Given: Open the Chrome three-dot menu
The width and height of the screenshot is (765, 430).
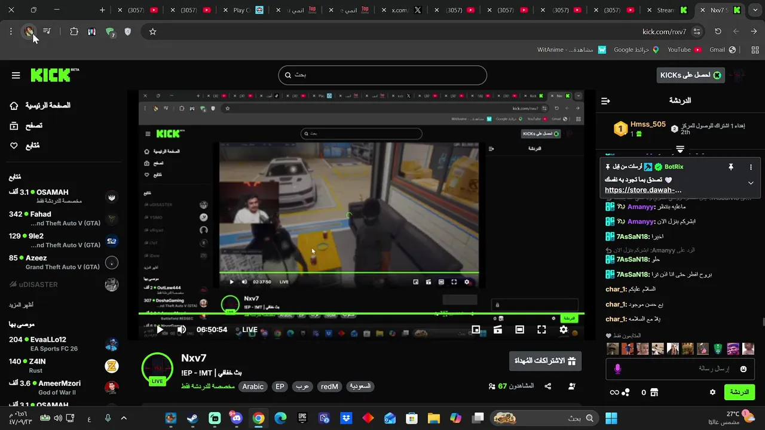Looking at the screenshot, I should pos(11,32).
